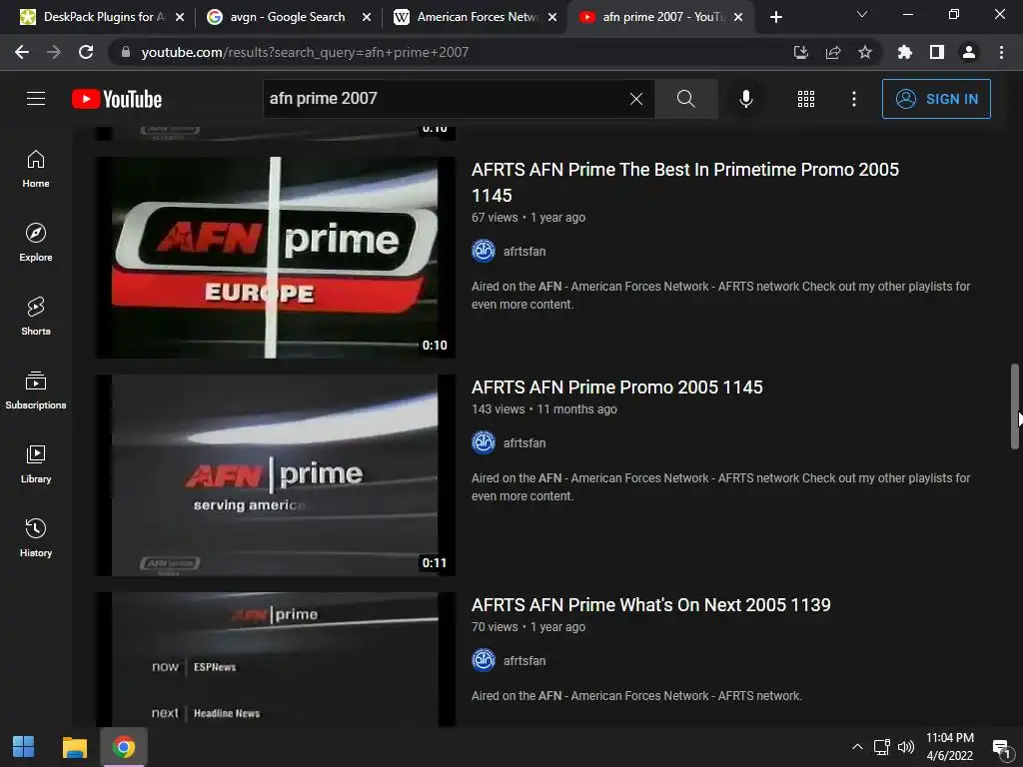
Task: Visit afrtsfan channel under Prime Promo 2005 1145
Action: pyautogui.click(x=523, y=442)
